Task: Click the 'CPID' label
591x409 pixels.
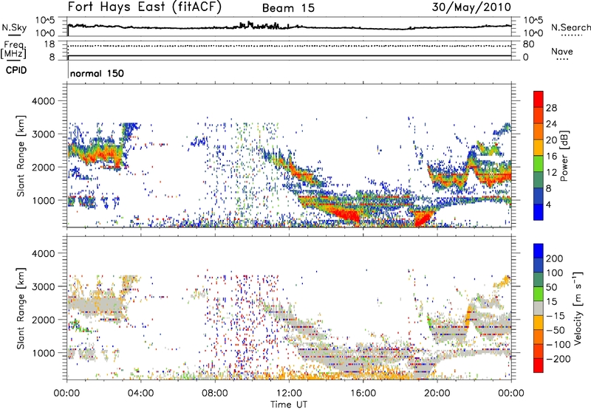Action: 16,70
